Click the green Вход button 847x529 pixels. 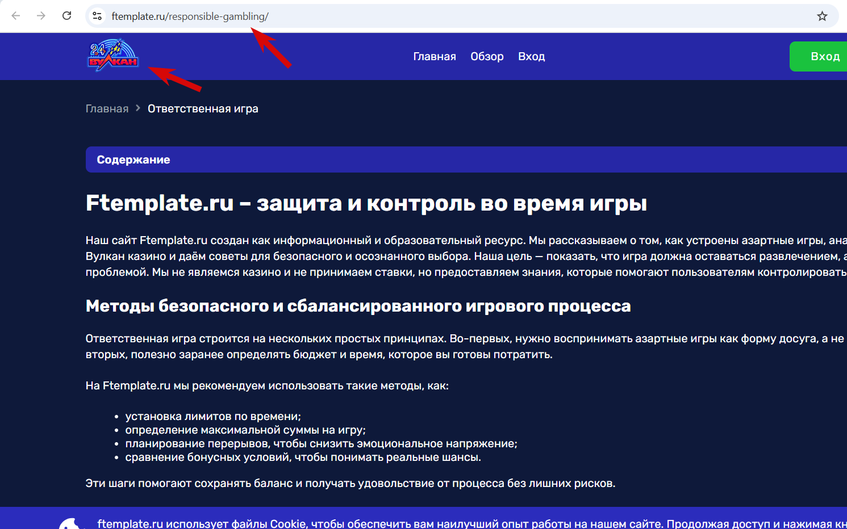tap(819, 56)
